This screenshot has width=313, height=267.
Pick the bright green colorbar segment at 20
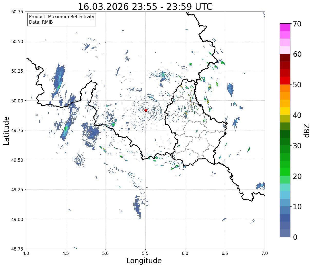[x=285, y=172]
